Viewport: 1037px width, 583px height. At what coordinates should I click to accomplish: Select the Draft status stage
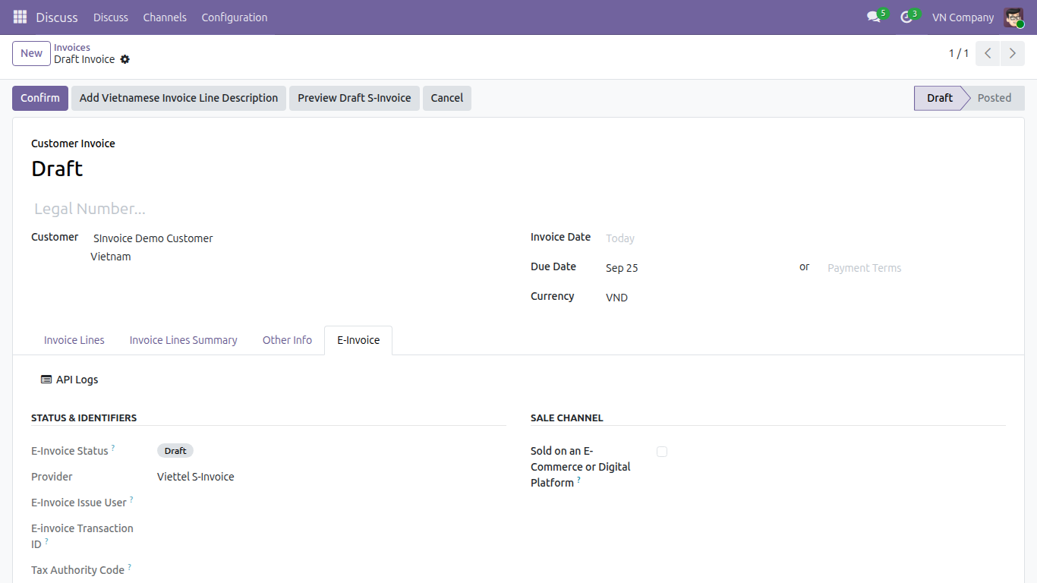pyautogui.click(x=939, y=98)
